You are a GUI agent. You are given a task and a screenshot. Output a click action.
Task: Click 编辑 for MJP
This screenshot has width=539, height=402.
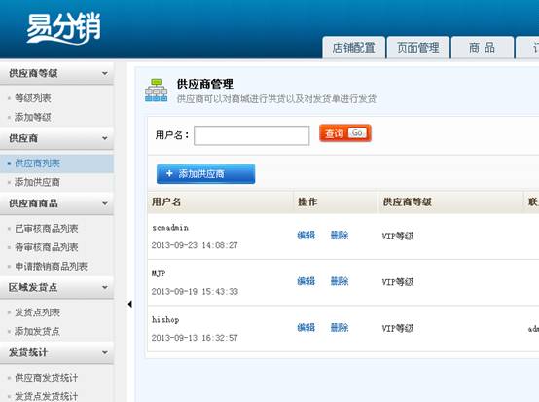(x=305, y=281)
